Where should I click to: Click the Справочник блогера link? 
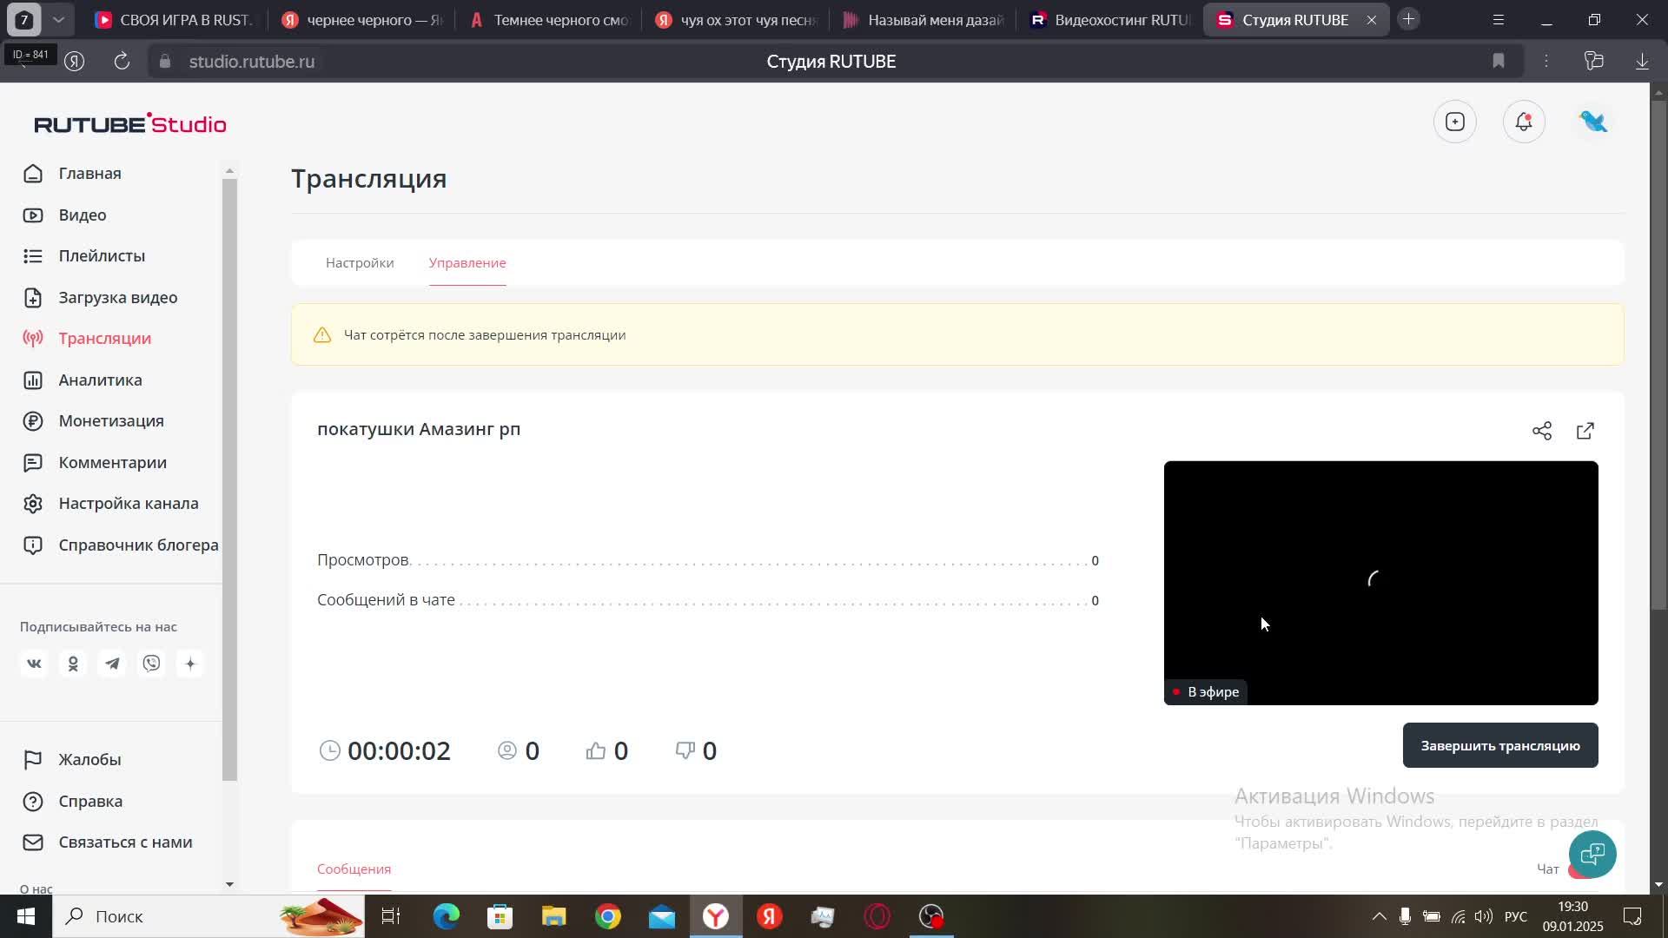coord(138,545)
